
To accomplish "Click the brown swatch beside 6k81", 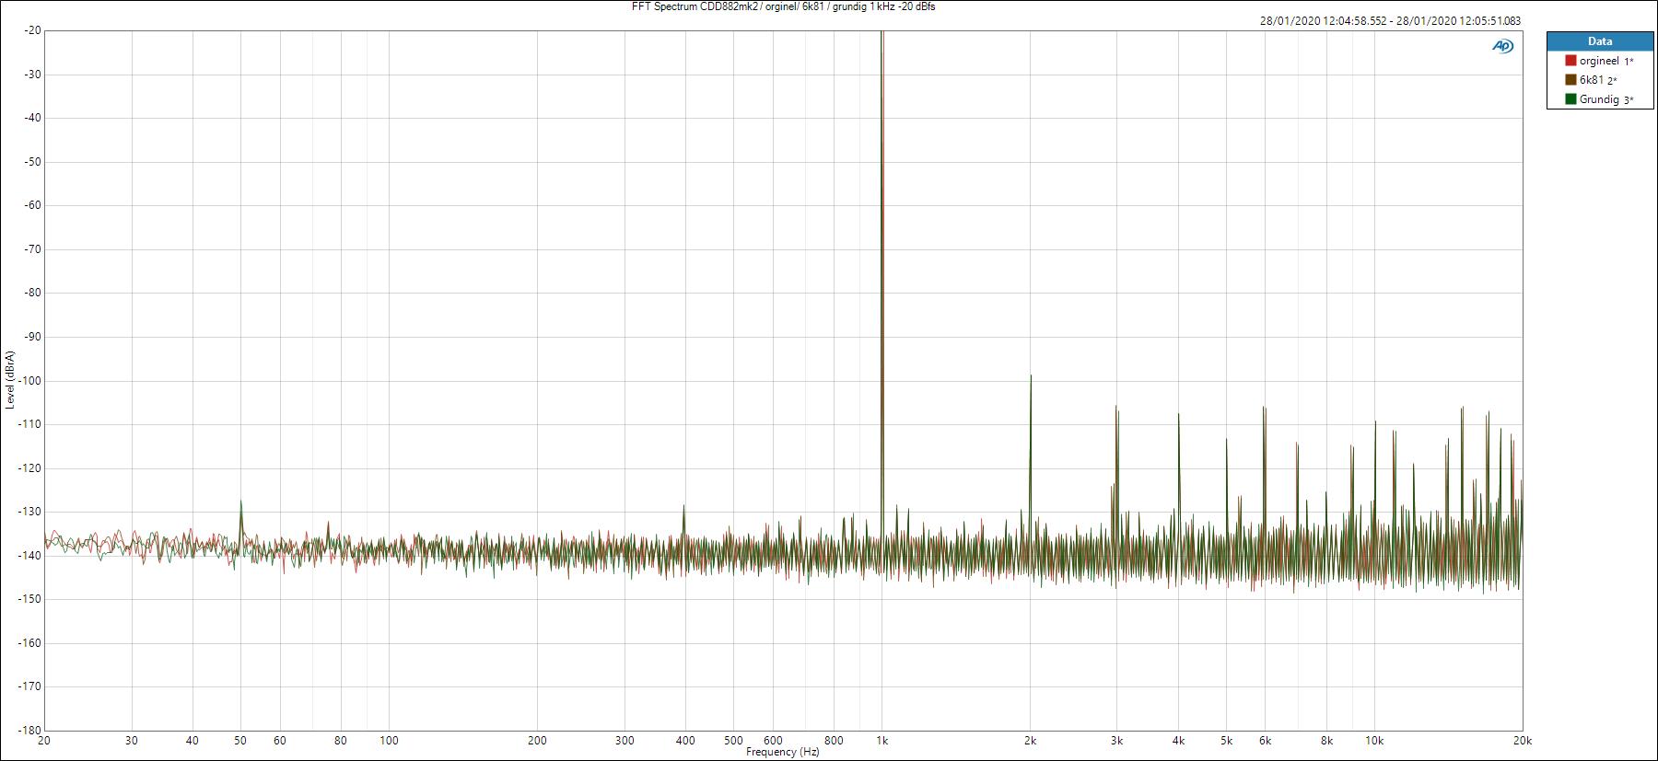I will coord(1570,80).
